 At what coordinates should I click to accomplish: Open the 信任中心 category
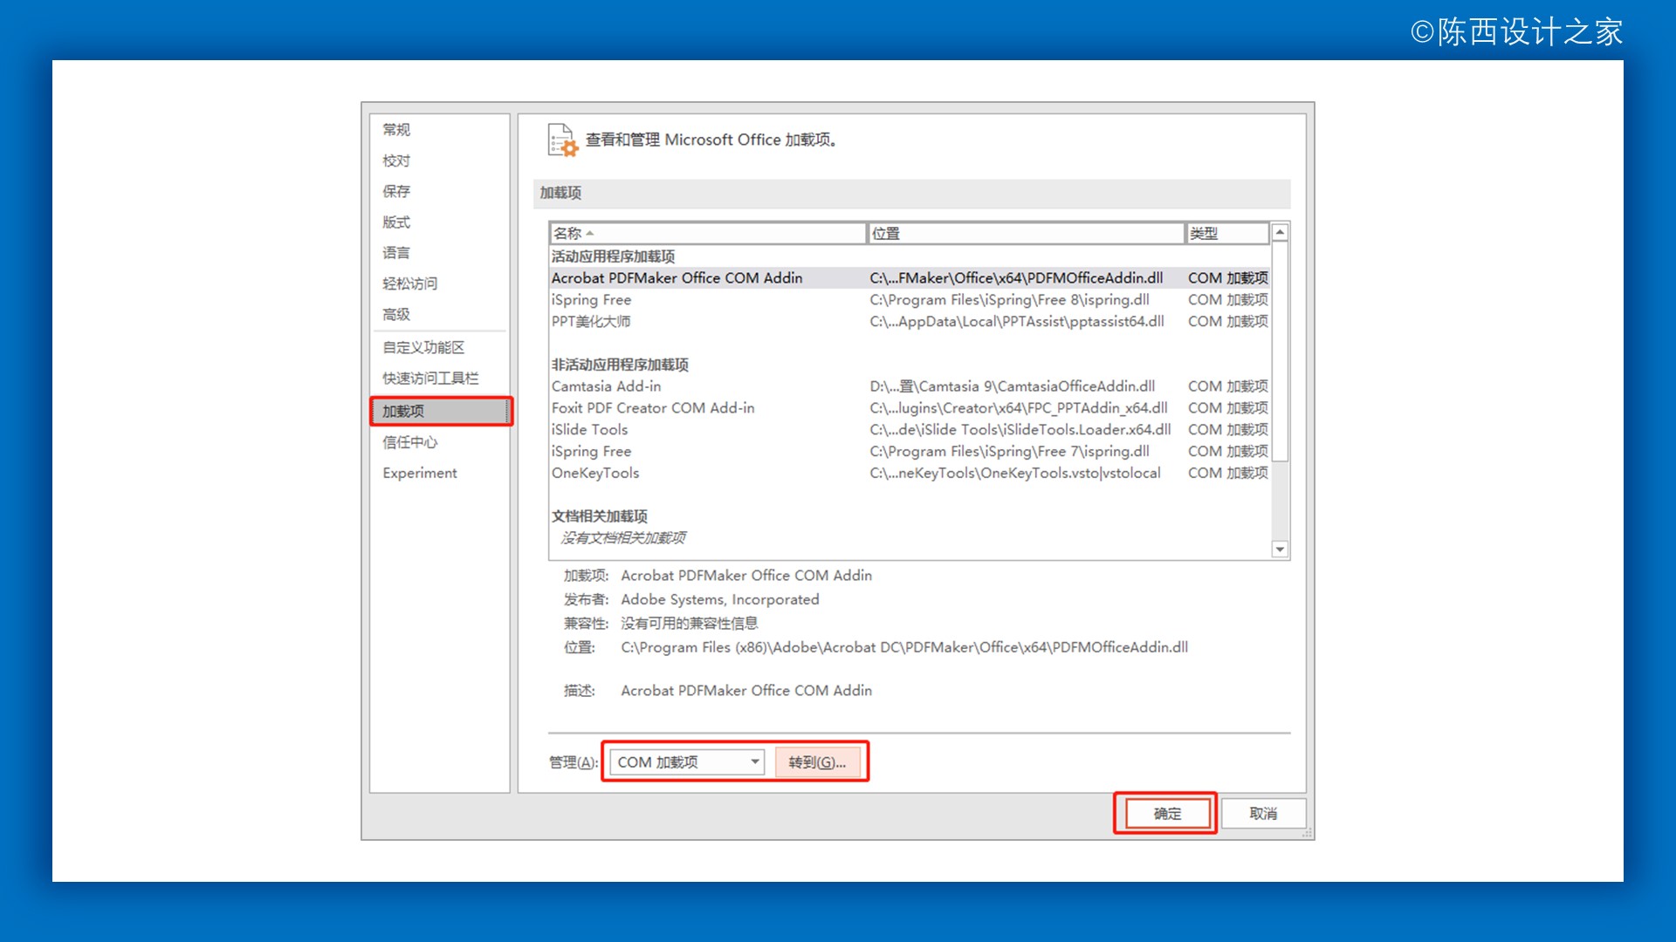(410, 442)
